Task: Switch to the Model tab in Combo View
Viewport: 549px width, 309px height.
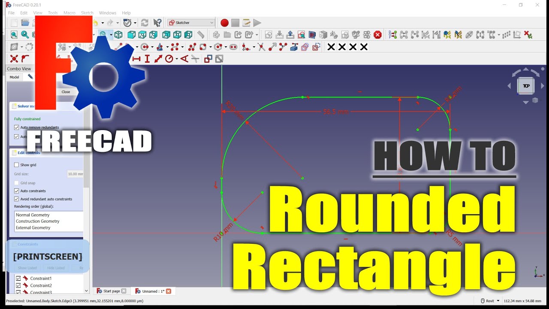Action: pyautogui.click(x=15, y=77)
